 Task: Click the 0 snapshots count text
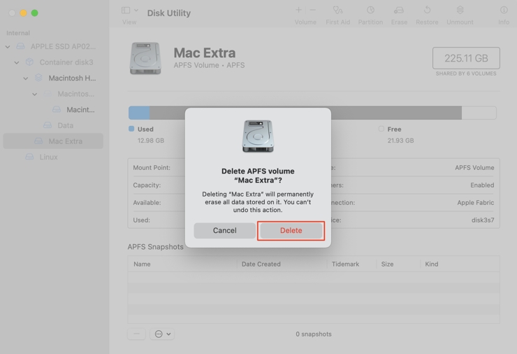pyautogui.click(x=314, y=334)
